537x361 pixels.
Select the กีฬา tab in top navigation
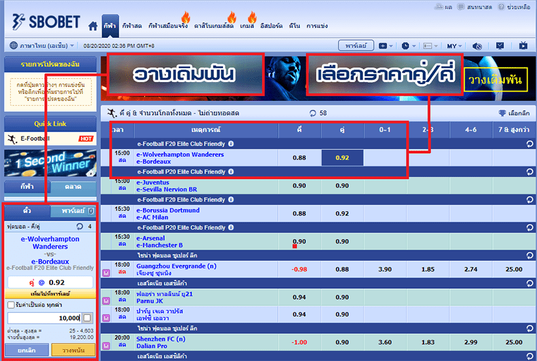[110, 26]
